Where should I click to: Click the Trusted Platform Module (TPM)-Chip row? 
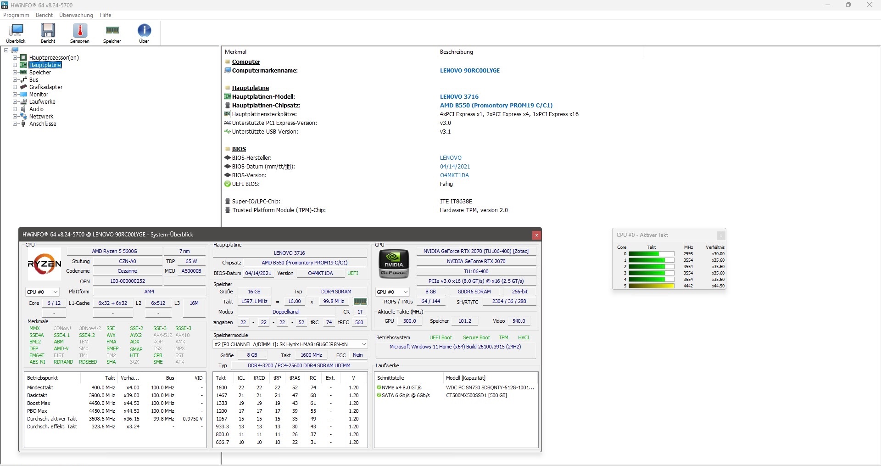coord(367,210)
